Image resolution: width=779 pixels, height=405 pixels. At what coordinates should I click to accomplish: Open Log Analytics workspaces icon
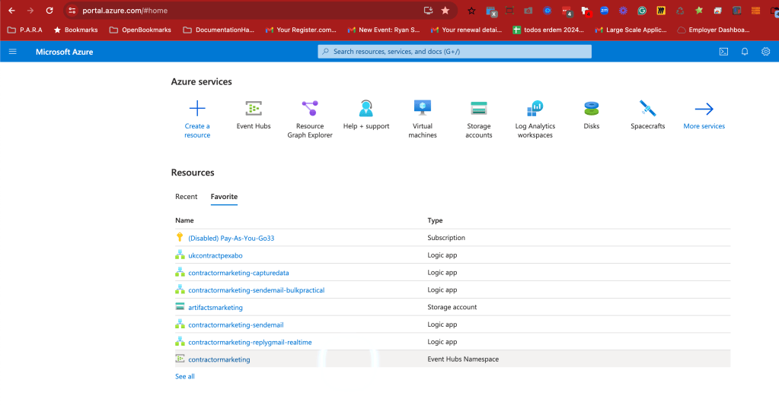(x=535, y=108)
